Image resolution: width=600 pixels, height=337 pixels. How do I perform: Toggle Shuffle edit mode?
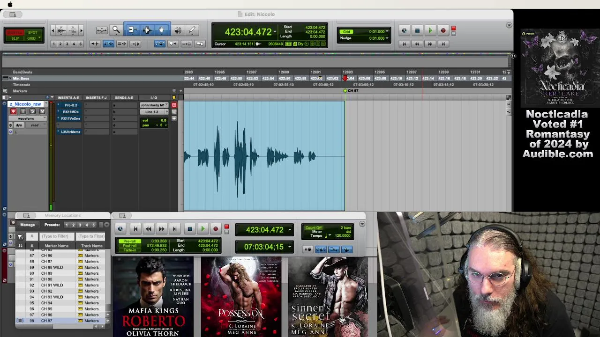point(15,32)
